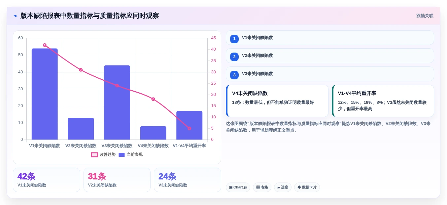447x205 pixels.
Task: Select the trend line point on V1-V4平均重开率 bar
Action: click(189, 128)
